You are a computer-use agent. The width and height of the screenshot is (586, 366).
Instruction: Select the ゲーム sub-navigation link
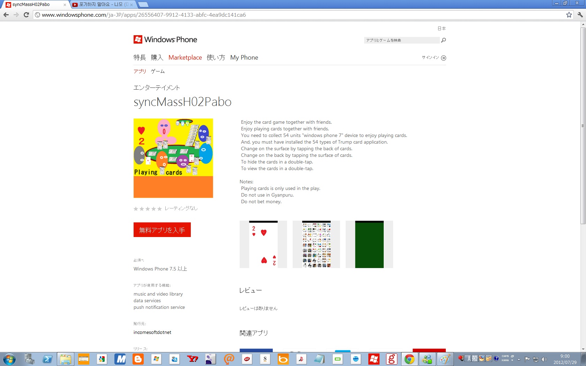pos(158,71)
